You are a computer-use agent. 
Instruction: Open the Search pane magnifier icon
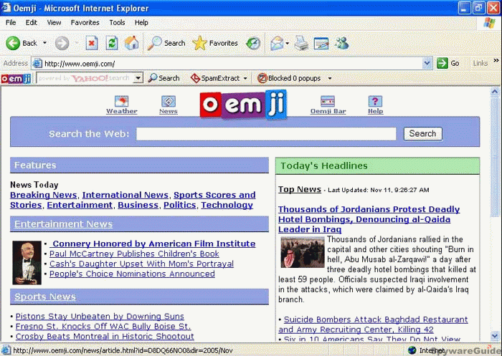(x=166, y=43)
